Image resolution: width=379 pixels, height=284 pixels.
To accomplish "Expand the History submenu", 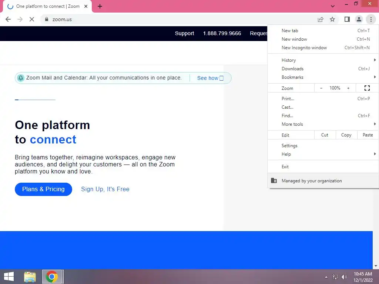I will point(323,60).
